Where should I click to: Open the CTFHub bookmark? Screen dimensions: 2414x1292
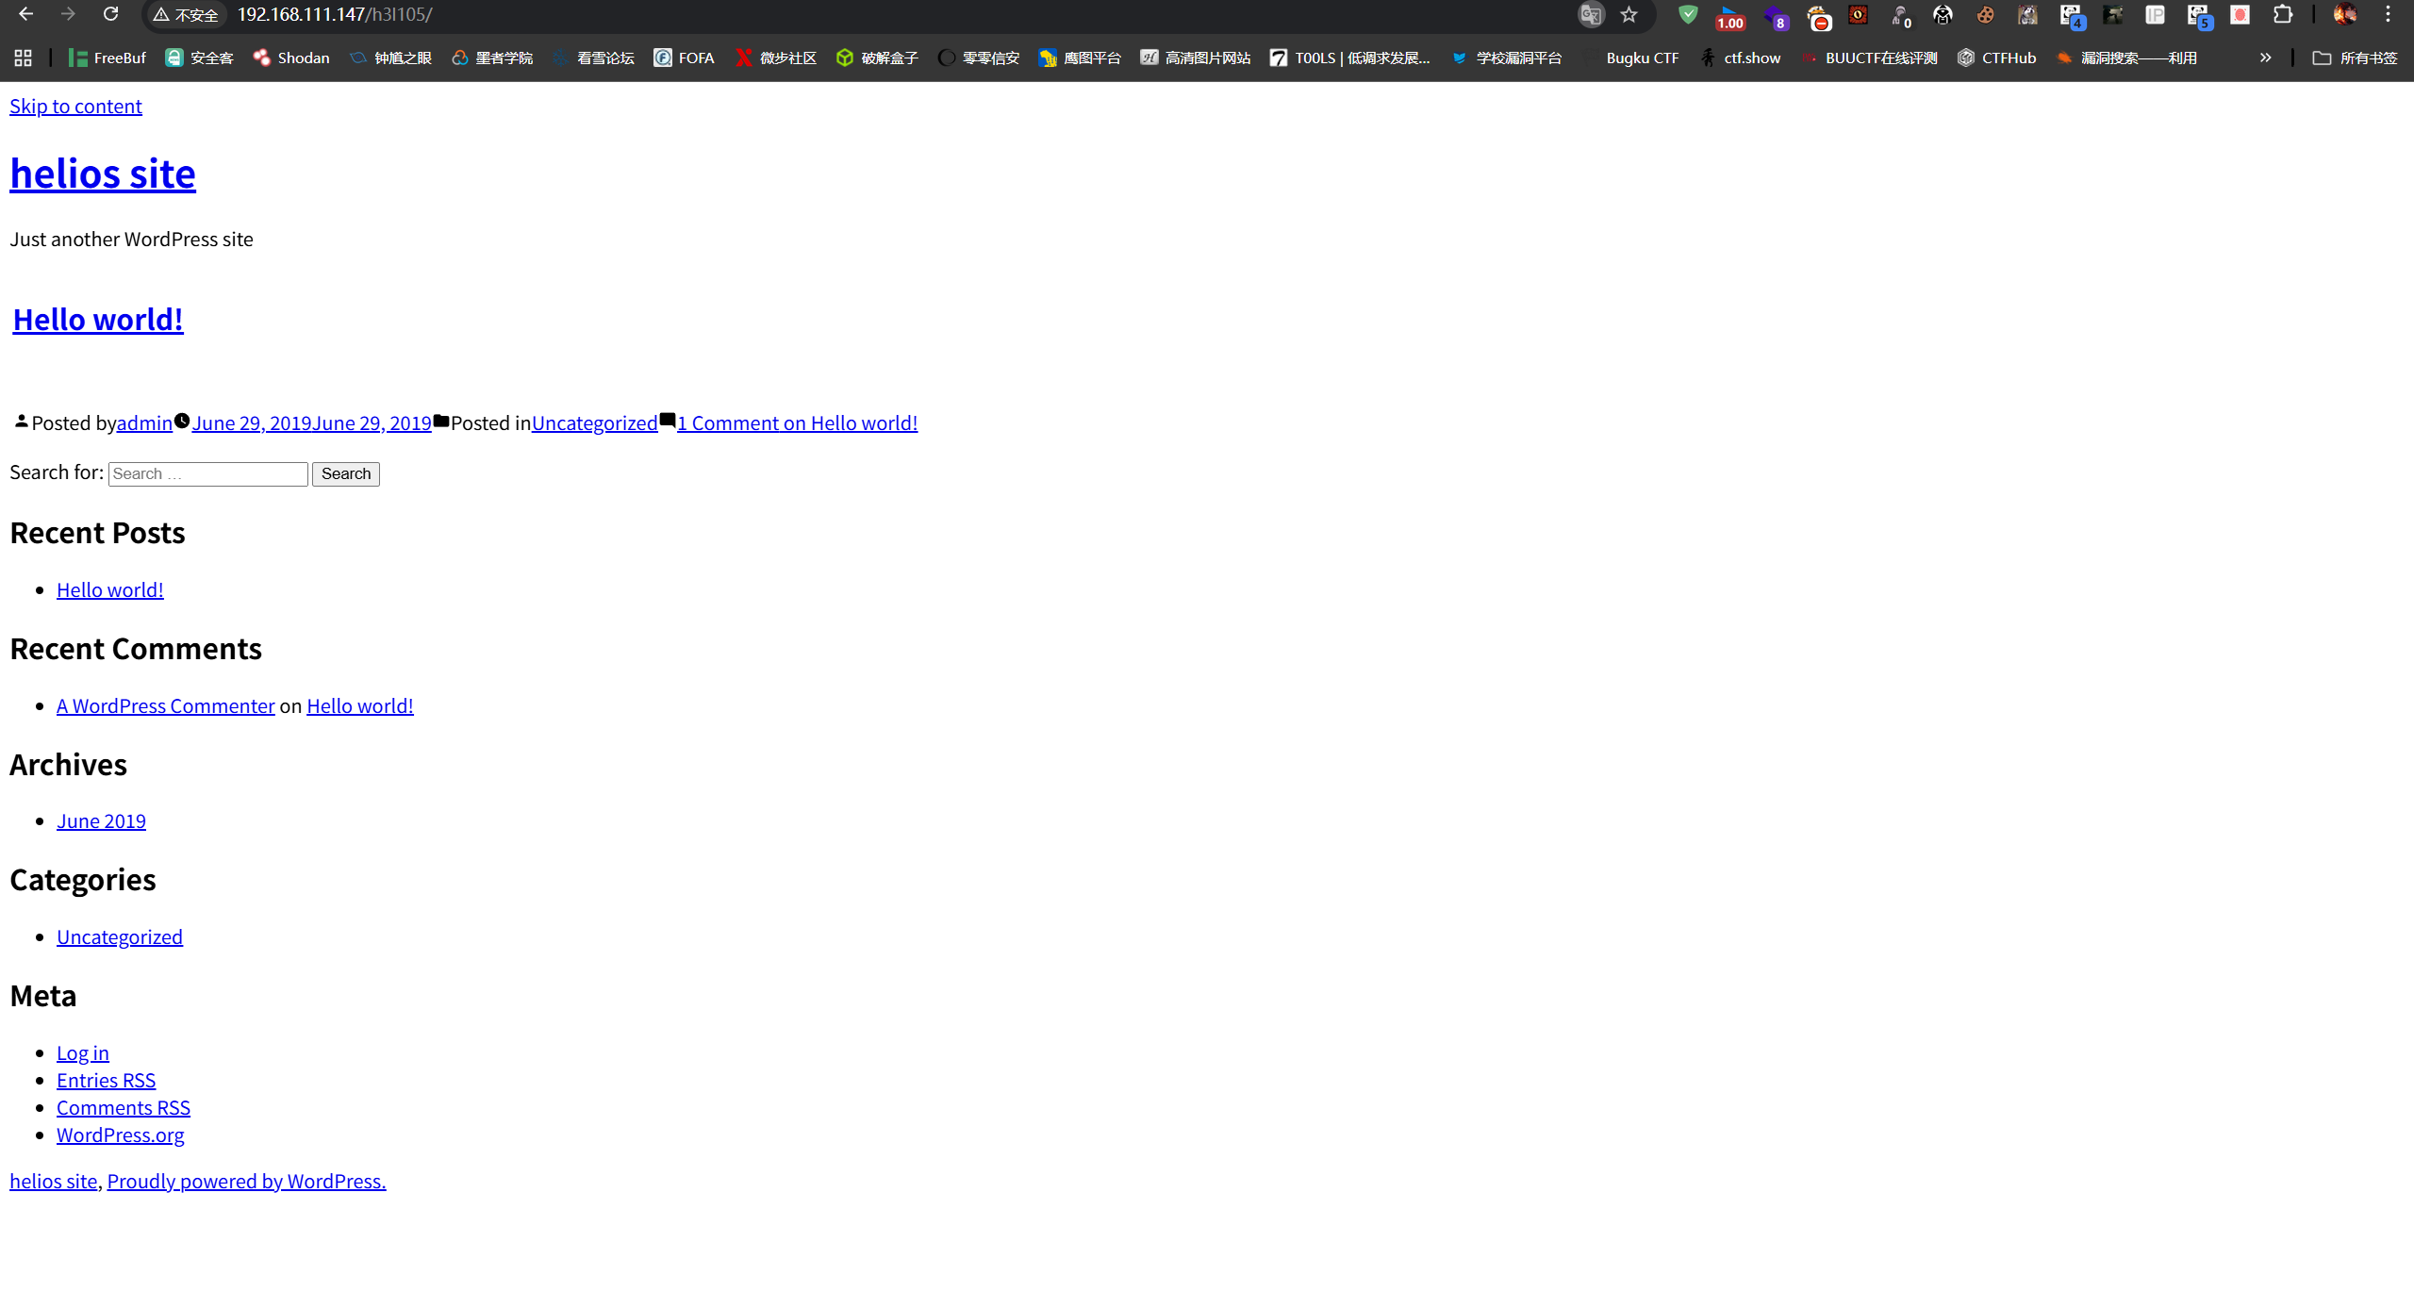click(x=1997, y=58)
